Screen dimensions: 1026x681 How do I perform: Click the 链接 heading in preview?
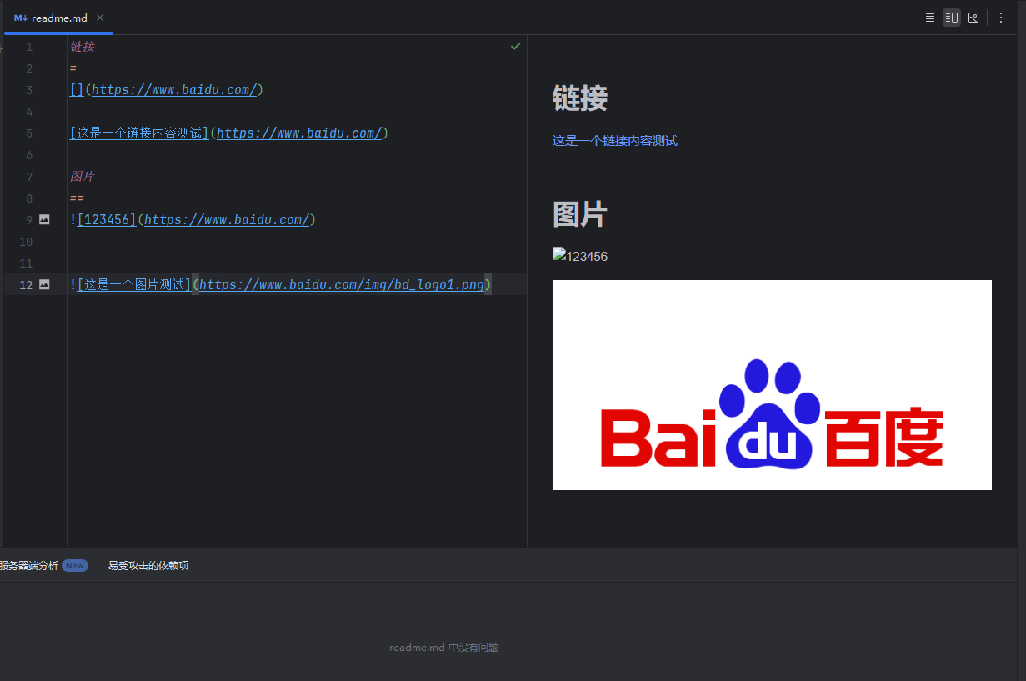tap(580, 98)
